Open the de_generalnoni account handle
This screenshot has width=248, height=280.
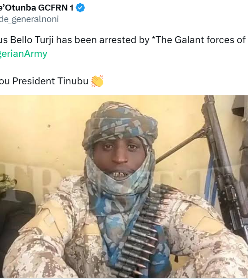coord(29,19)
